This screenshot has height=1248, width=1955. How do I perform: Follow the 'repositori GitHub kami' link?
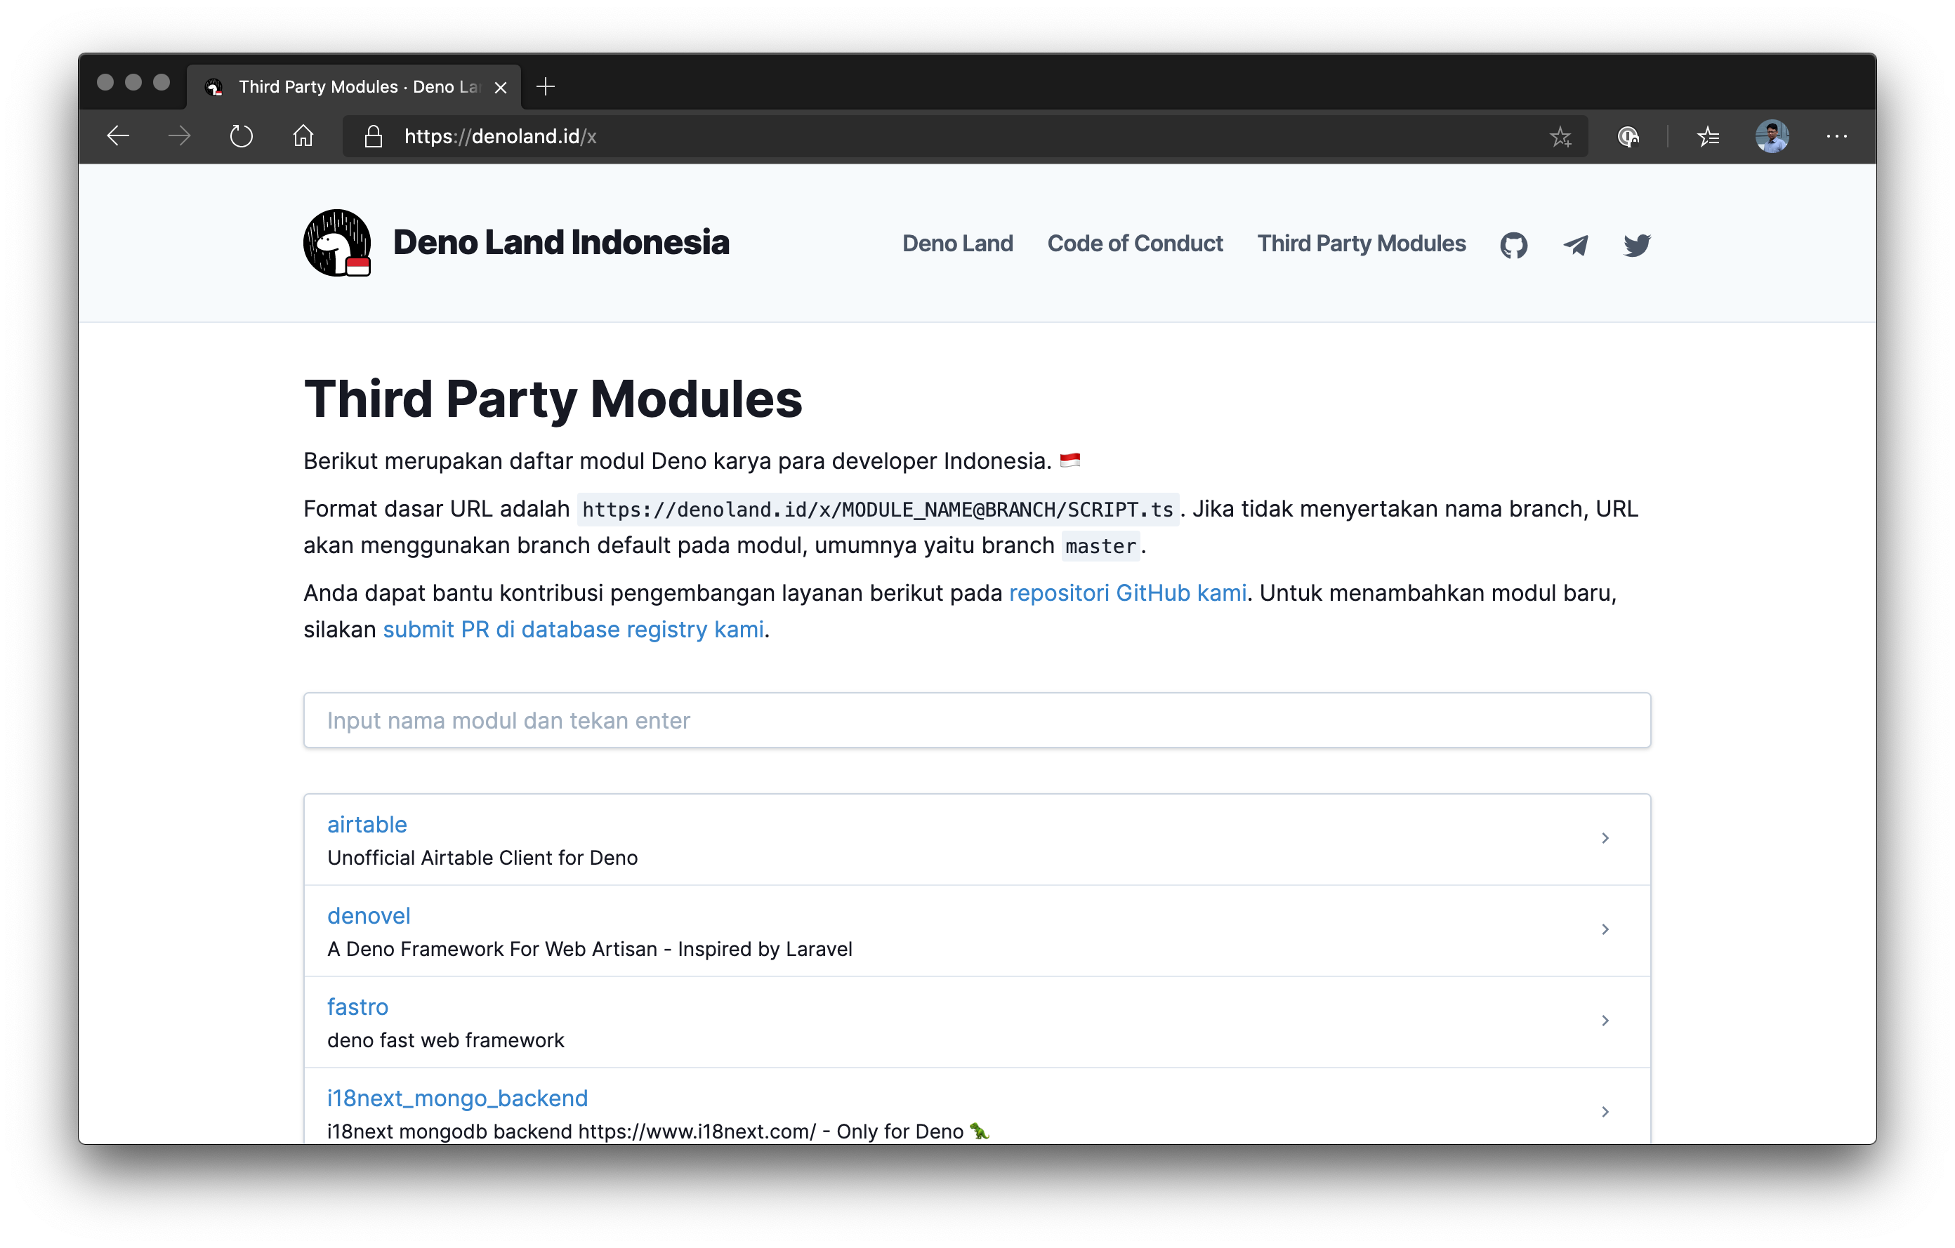pos(1128,592)
